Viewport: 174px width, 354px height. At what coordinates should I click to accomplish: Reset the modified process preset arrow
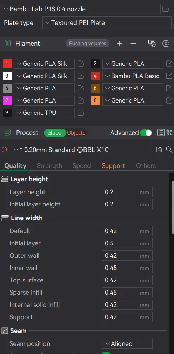pos(5,150)
